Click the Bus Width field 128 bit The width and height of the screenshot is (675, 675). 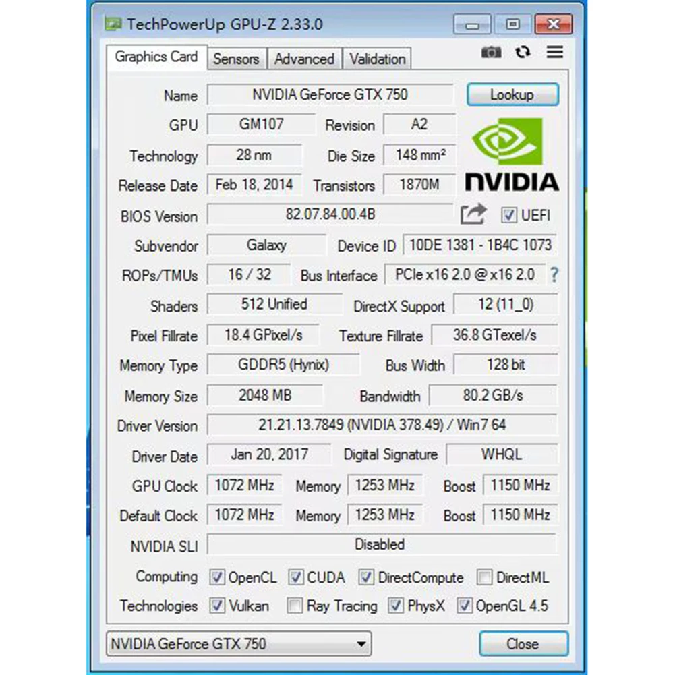pos(506,365)
